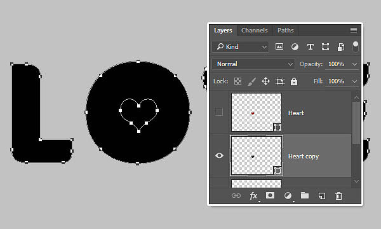Switch to the Channels tab
The height and width of the screenshot is (229, 381).
(254, 31)
